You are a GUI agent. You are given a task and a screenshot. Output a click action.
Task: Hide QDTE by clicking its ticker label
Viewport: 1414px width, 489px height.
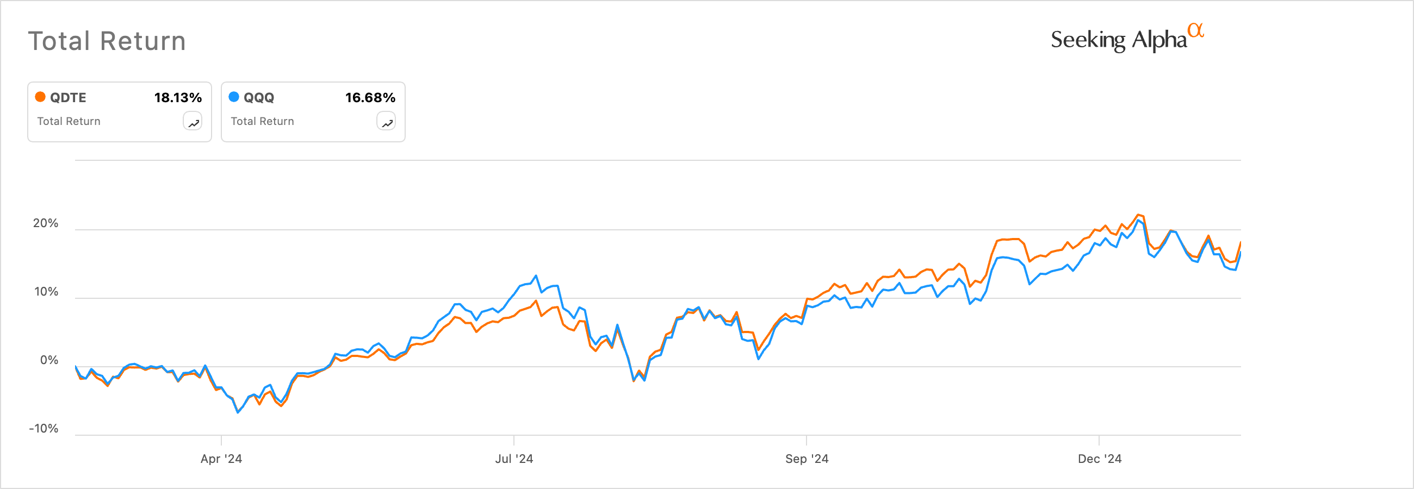pos(67,97)
